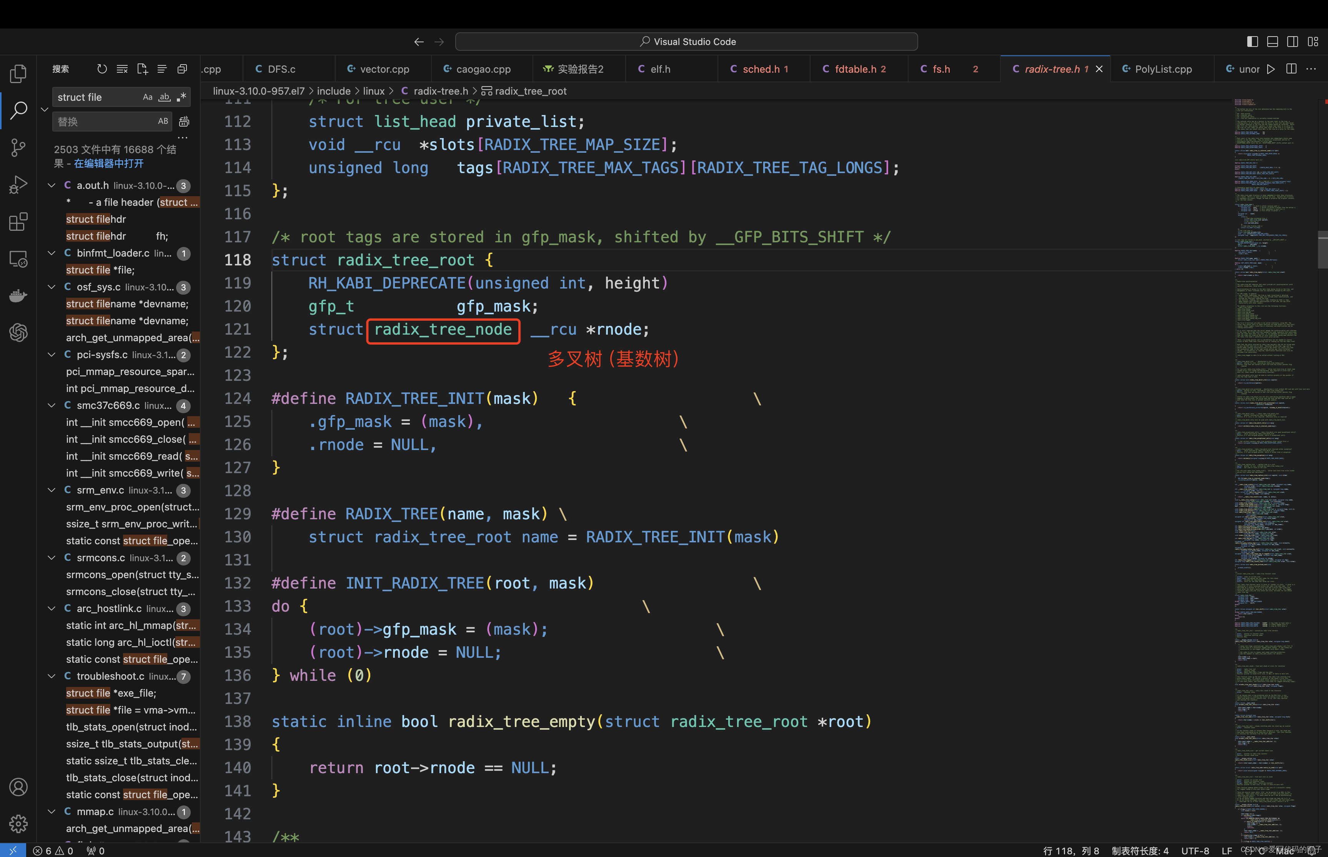The width and height of the screenshot is (1328, 857).
Task: Click LF end-of-line selector
Action: (1226, 850)
